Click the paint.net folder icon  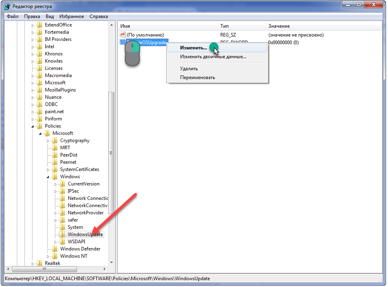coord(39,112)
